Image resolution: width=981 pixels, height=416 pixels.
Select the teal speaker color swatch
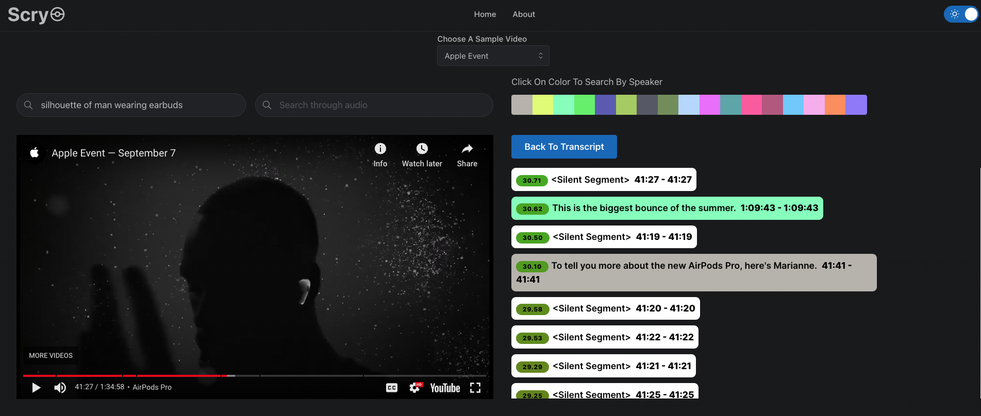tap(730, 105)
